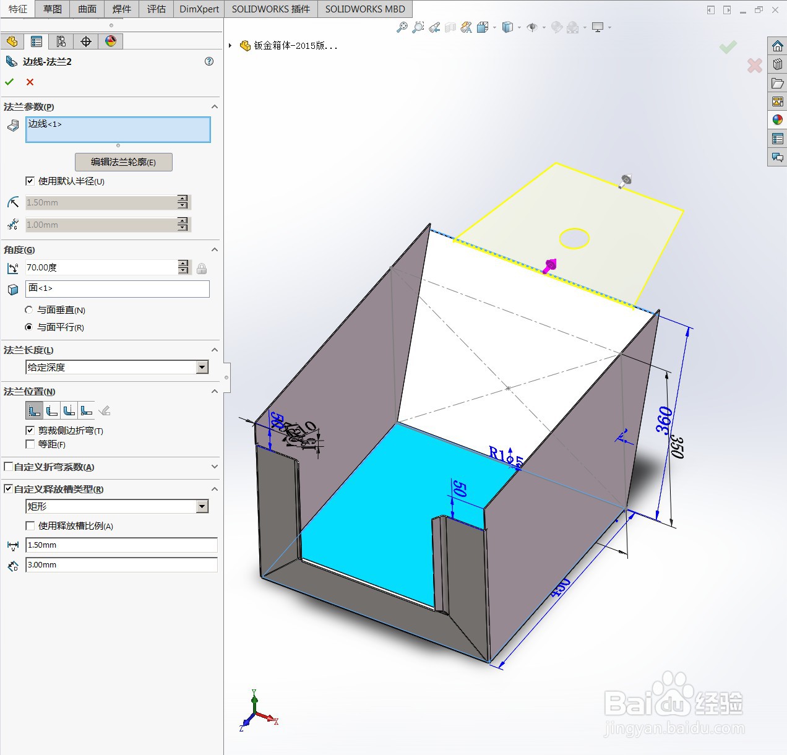Click Apply Scene icon
This screenshot has height=755, width=787.
[573, 27]
